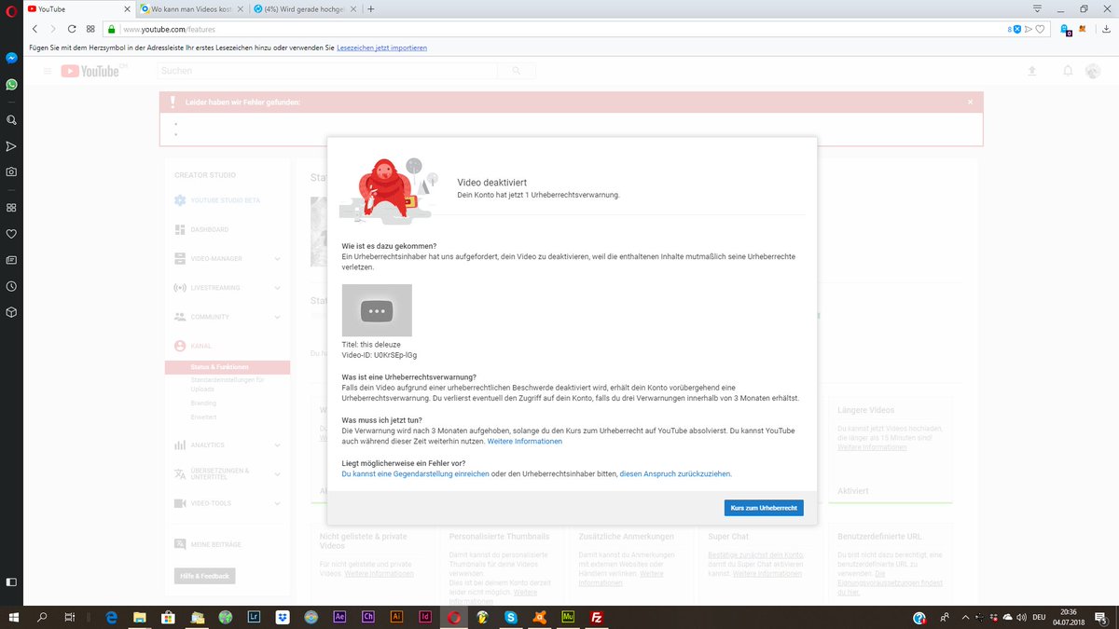Open Meine Beiträge menu item
Image resolution: width=1119 pixels, height=629 pixels.
click(x=208, y=544)
